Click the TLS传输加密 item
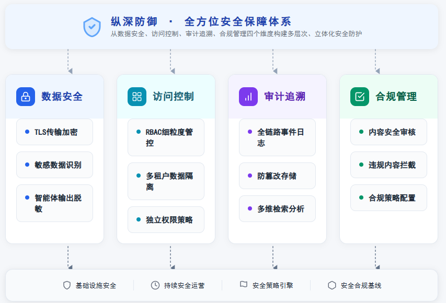446x303 pixels. click(54, 132)
